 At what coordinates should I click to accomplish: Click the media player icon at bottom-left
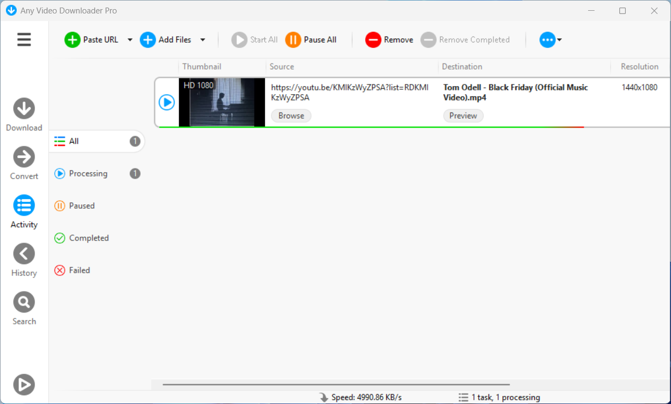[x=24, y=385]
